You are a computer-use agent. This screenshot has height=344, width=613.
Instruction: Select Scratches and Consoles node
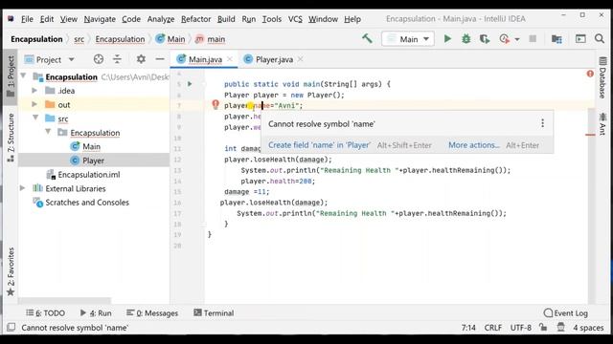(x=87, y=203)
